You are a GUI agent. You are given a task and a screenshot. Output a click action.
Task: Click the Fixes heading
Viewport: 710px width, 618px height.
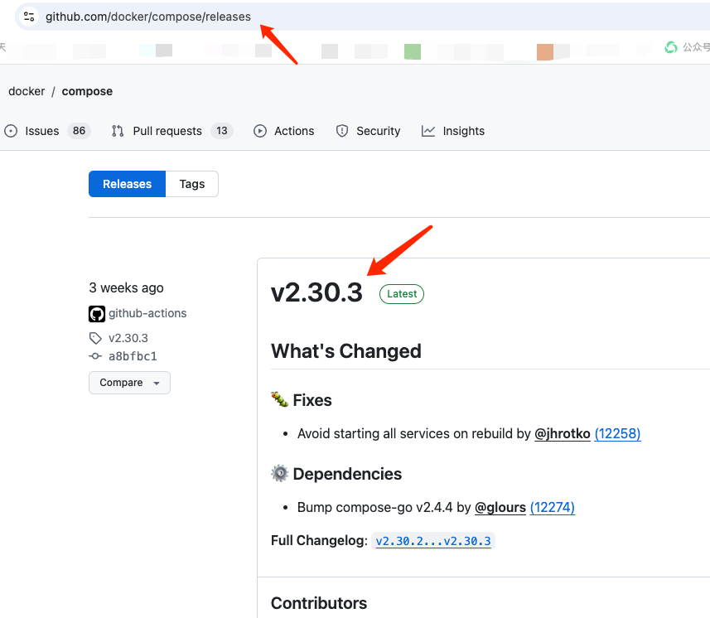312,400
